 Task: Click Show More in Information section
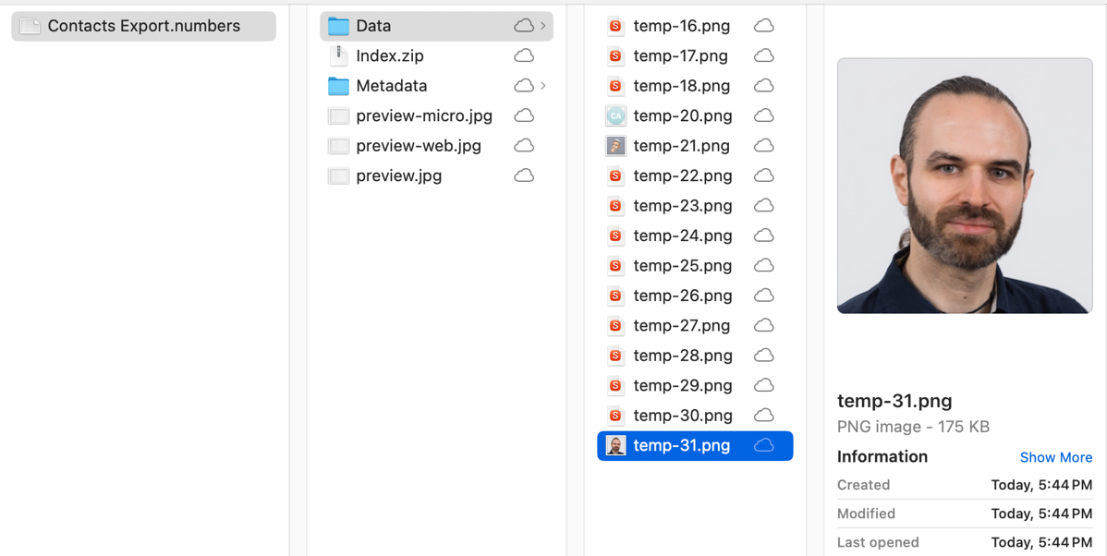pyautogui.click(x=1055, y=457)
